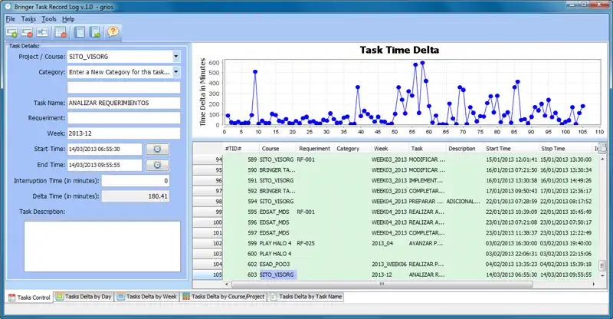613x319 pixels.
Task: Open the Project / Course dropdown
Action: [x=176, y=57]
